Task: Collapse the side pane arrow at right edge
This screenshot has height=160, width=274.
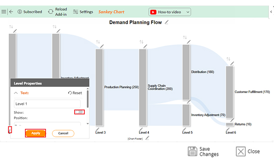Action: [x=271, y=12]
